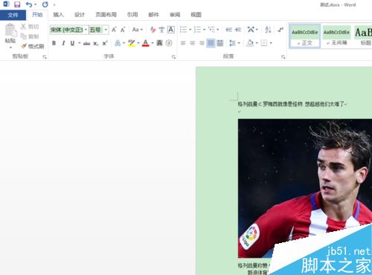Click the phonetic guide icon

(x=161, y=30)
